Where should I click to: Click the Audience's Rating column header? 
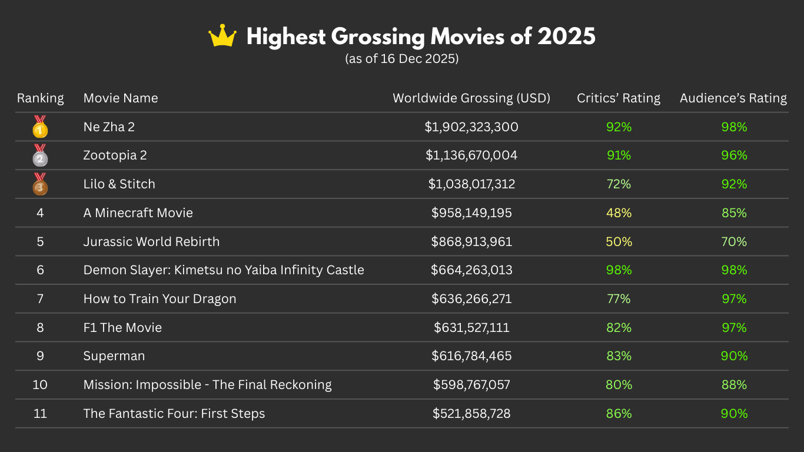(x=733, y=98)
